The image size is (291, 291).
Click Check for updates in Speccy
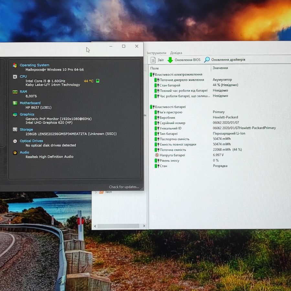(124, 187)
